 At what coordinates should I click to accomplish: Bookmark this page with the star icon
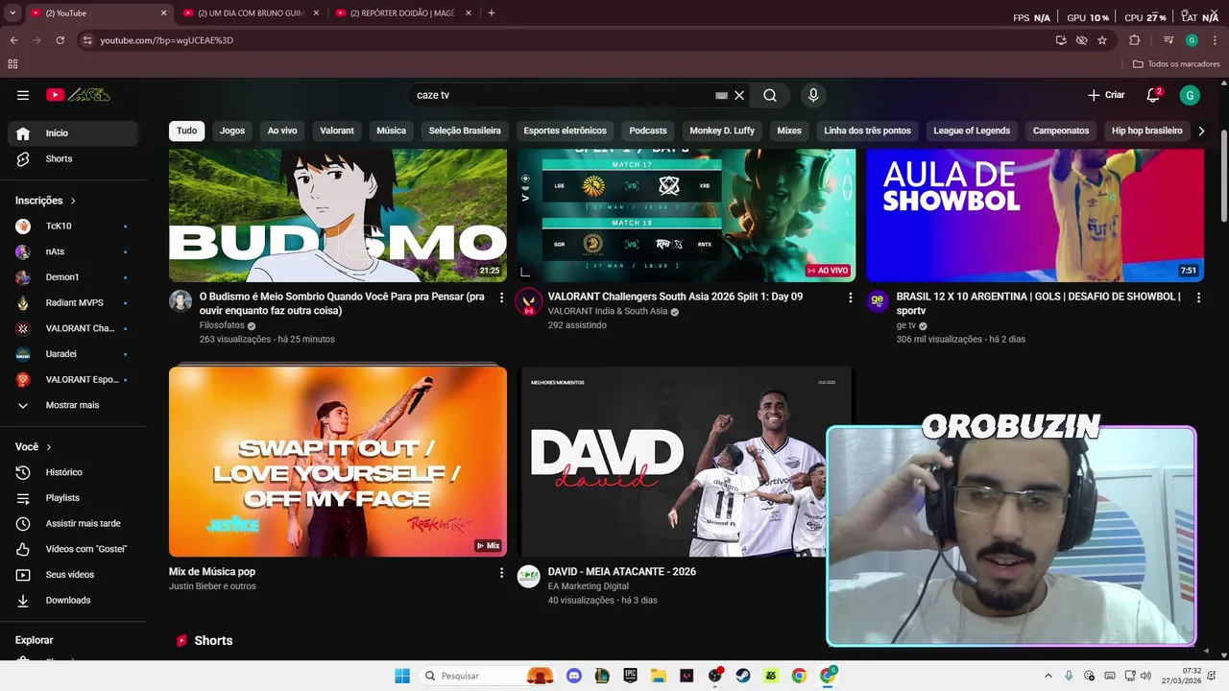[x=1102, y=40]
